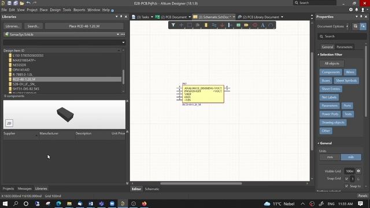Switch to the Projects panel tab
The image size is (370, 208).
8,189
